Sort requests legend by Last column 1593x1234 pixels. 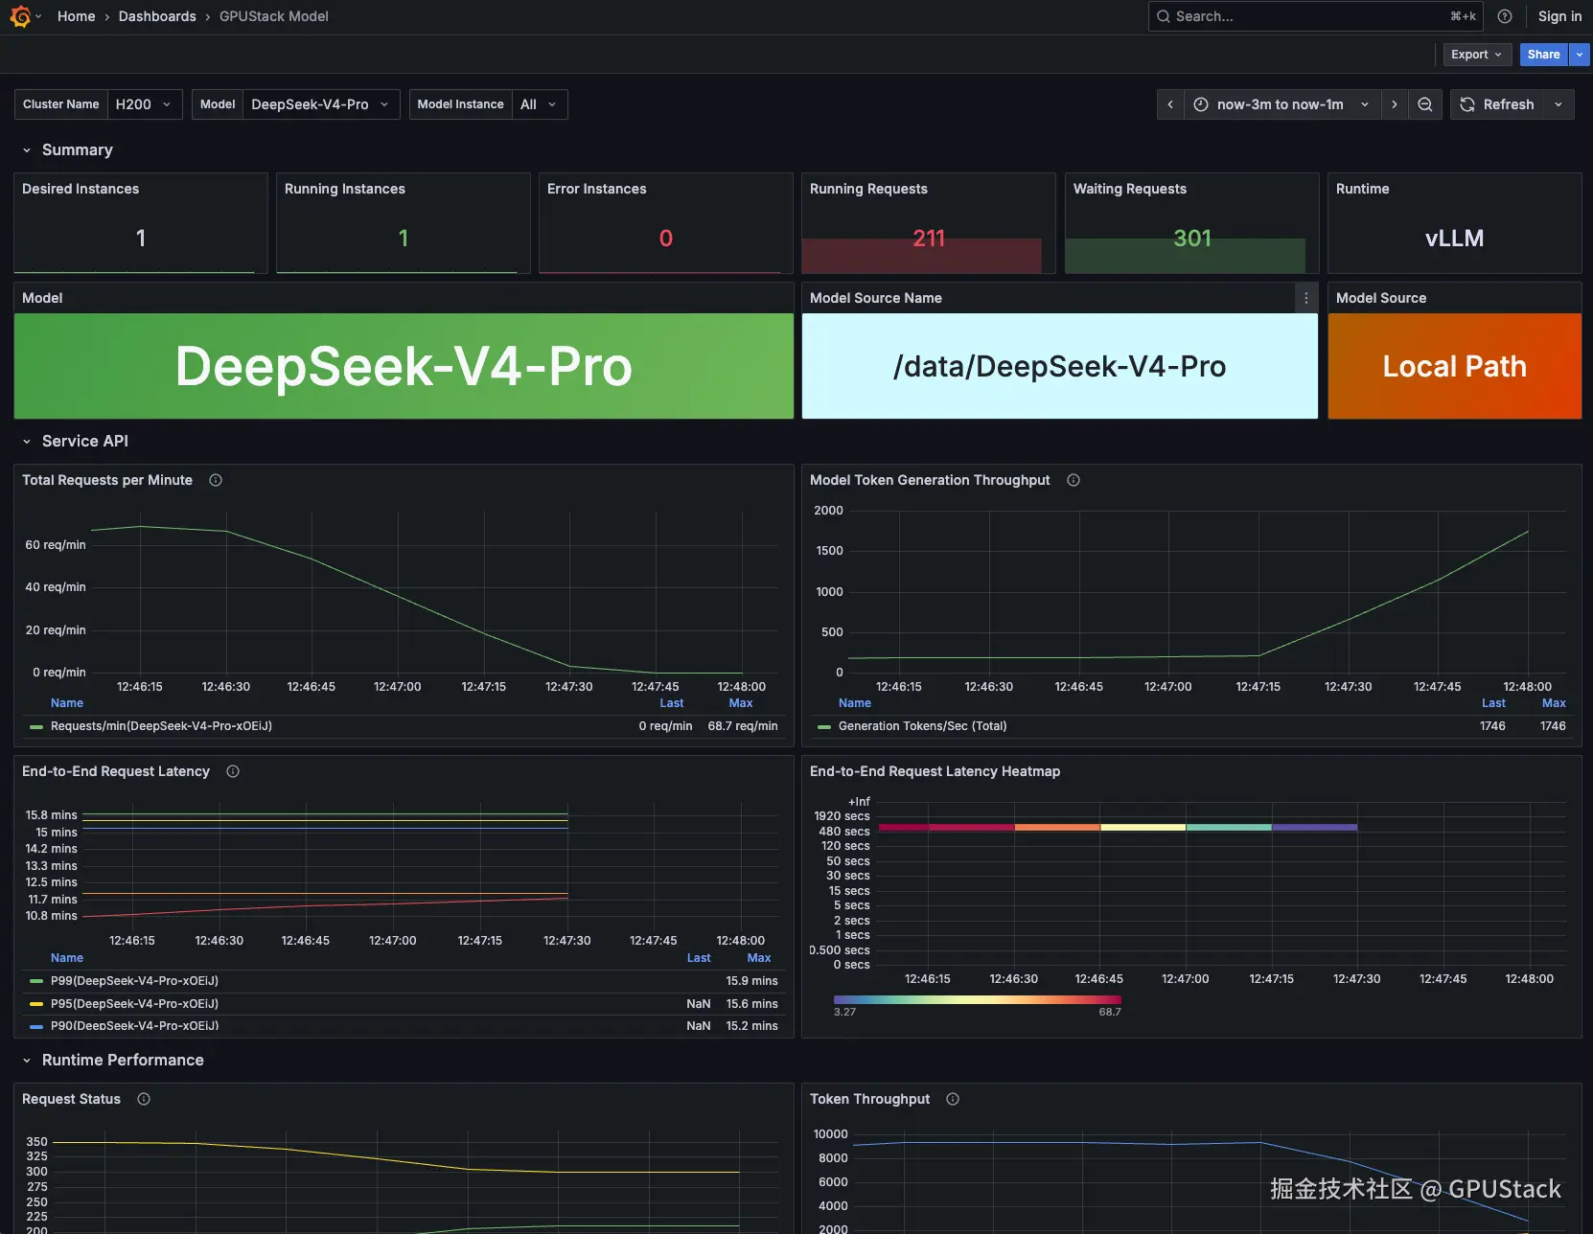click(672, 703)
